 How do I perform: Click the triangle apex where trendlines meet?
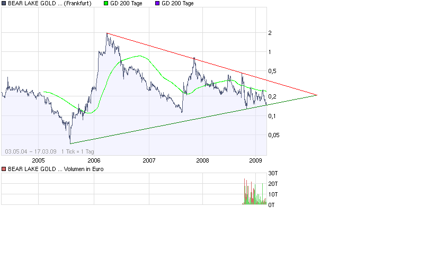pos(317,95)
